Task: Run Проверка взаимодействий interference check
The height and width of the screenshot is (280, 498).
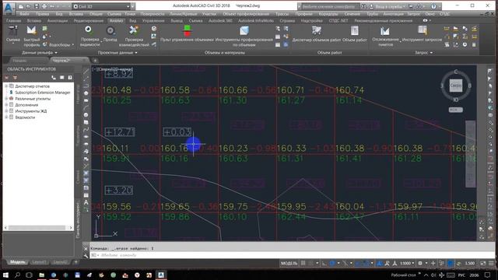Action: point(134,36)
